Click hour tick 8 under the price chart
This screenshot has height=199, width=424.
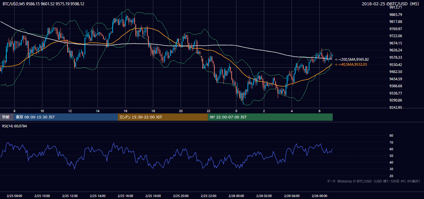(x=14, y=111)
